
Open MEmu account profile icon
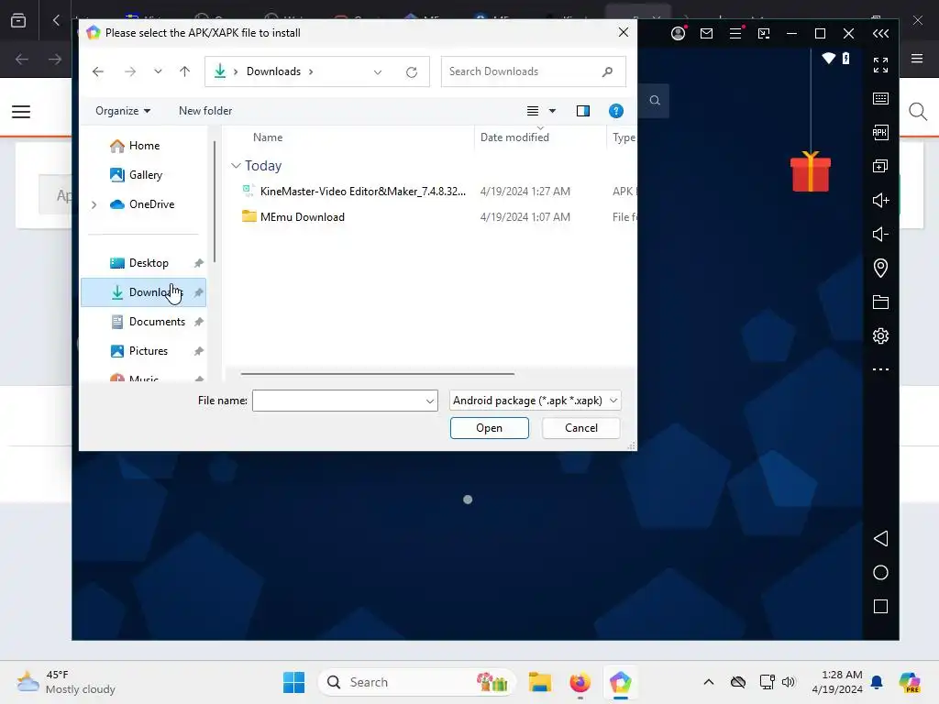click(x=678, y=34)
